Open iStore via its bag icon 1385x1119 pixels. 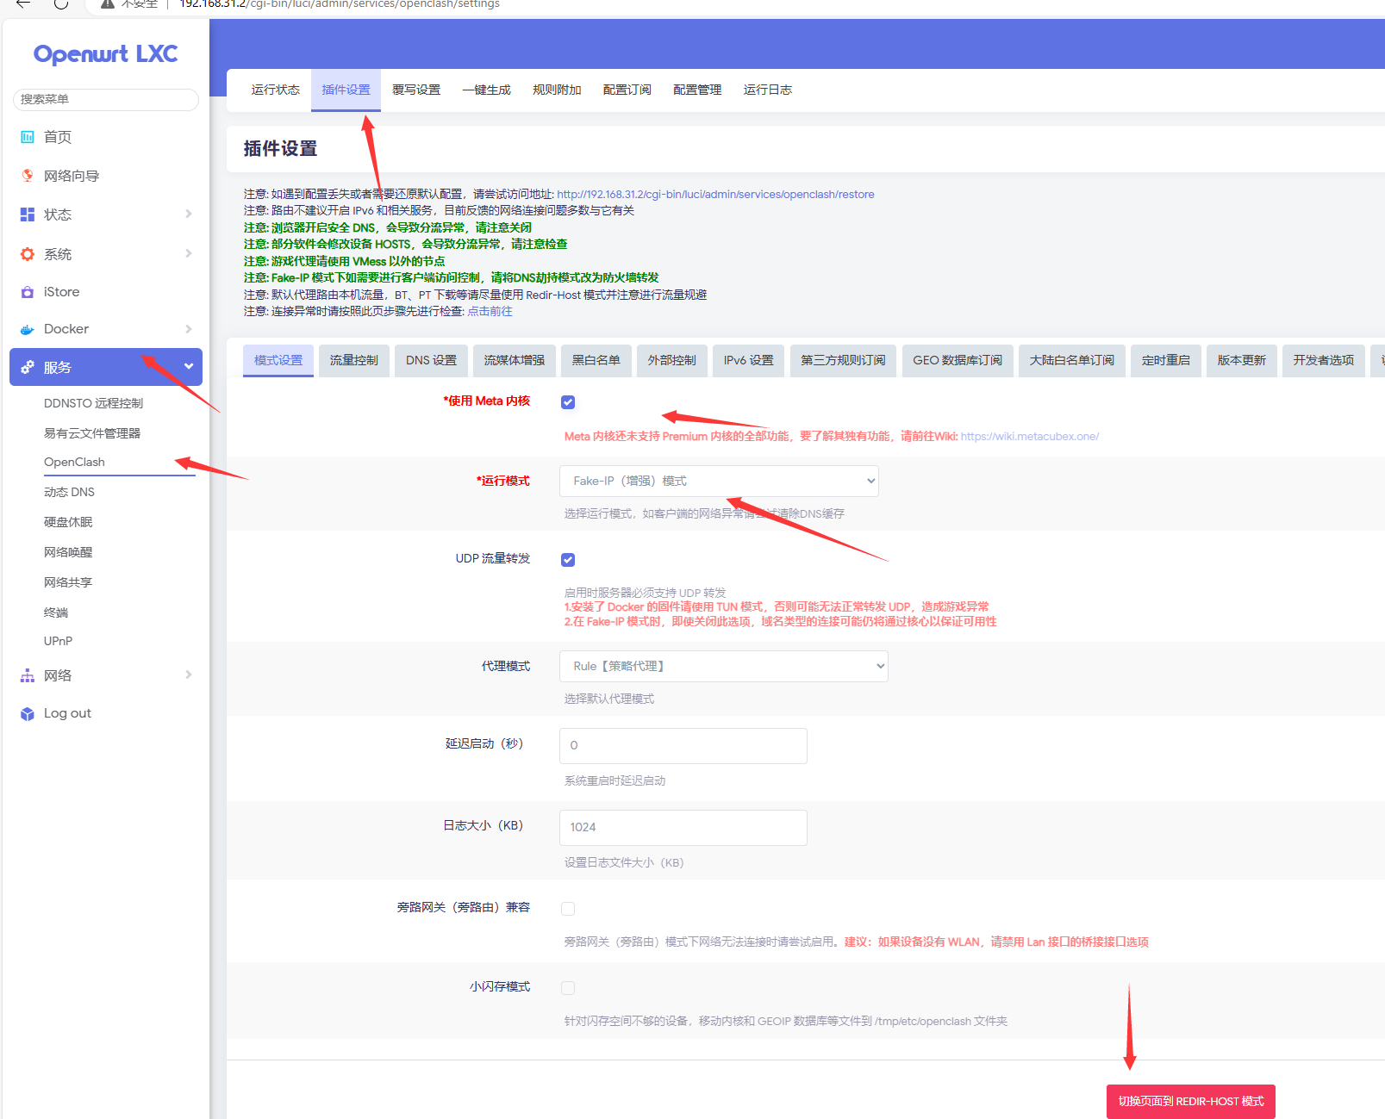pos(28,292)
